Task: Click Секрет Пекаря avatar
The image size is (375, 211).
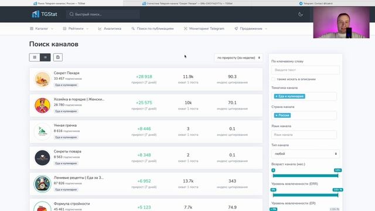Action: (x=42, y=79)
